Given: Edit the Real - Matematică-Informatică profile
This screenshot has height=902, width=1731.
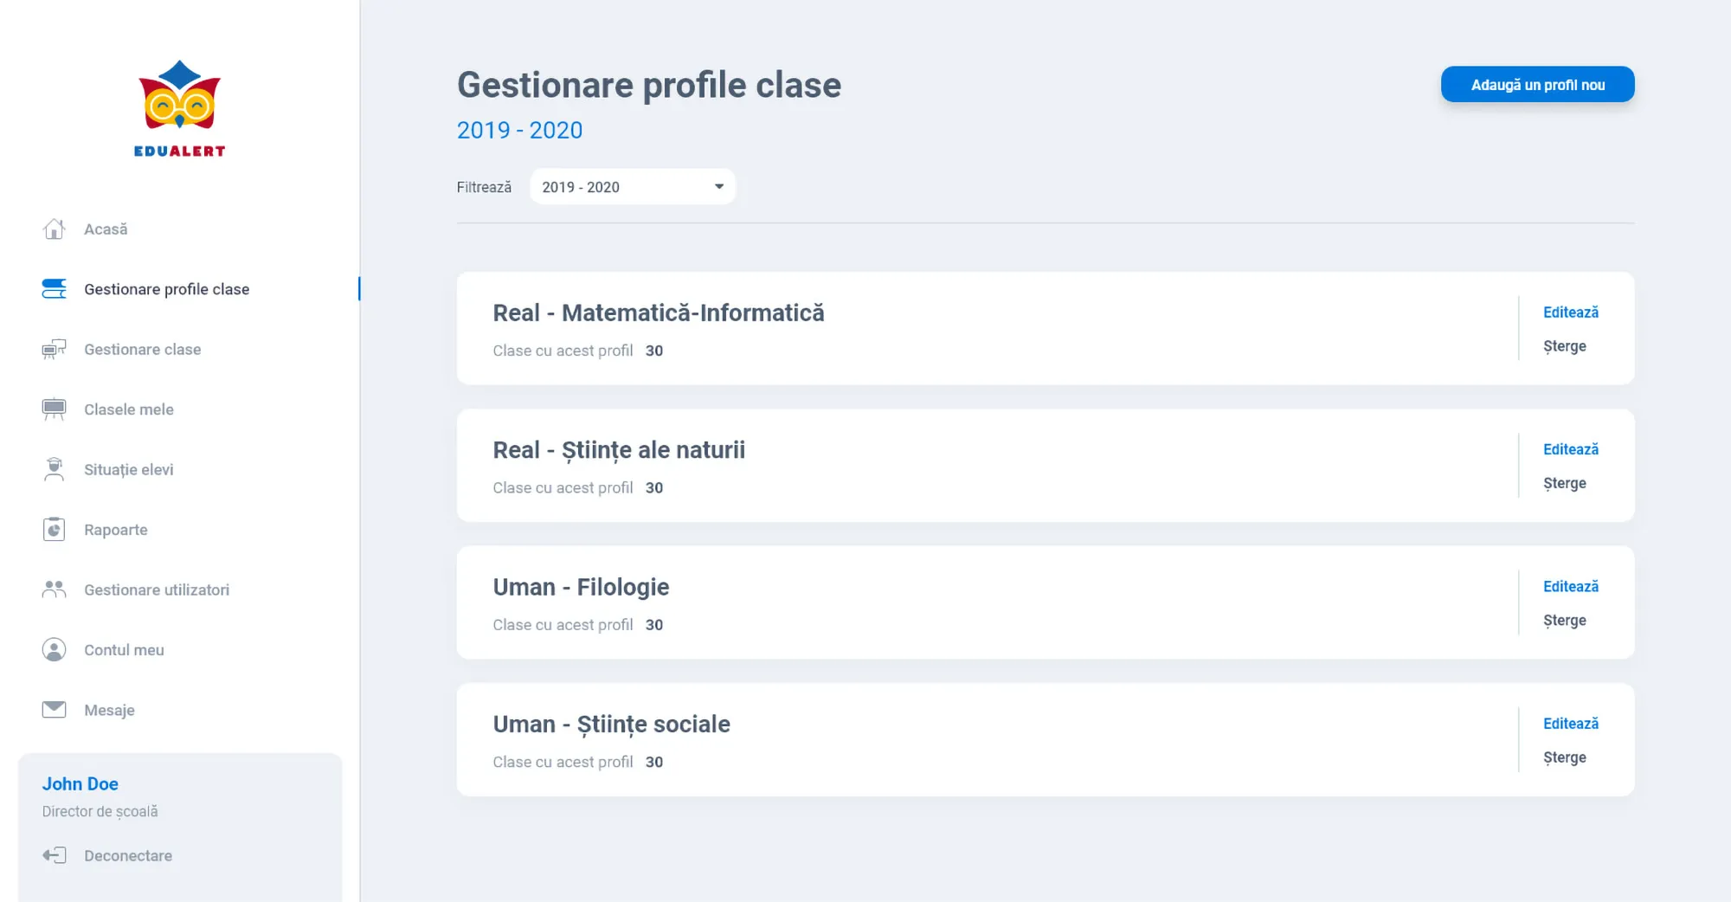Looking at the screenshot, I should [x=1570, y=312].
